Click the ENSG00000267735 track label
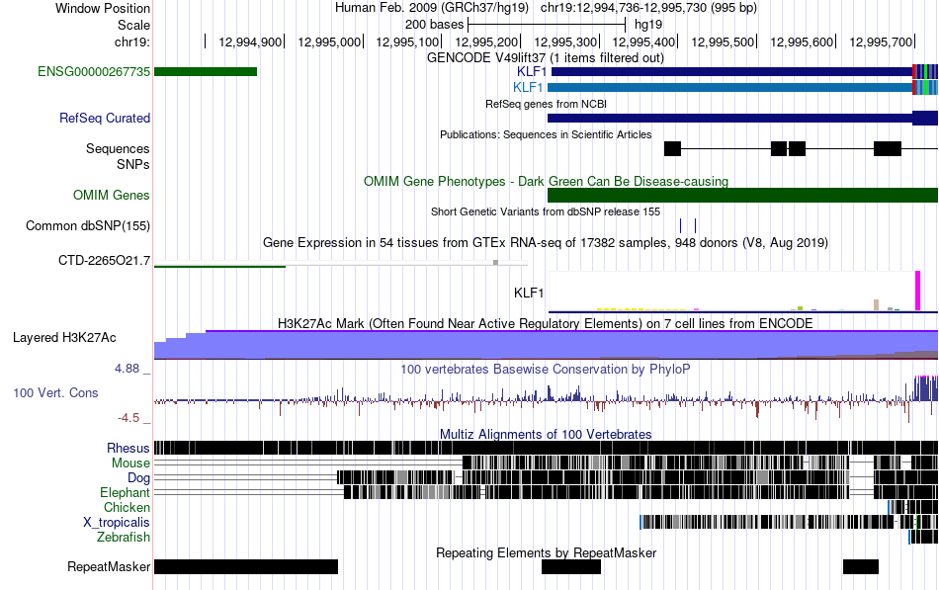The image size is (939, 590). coord(94,72)
